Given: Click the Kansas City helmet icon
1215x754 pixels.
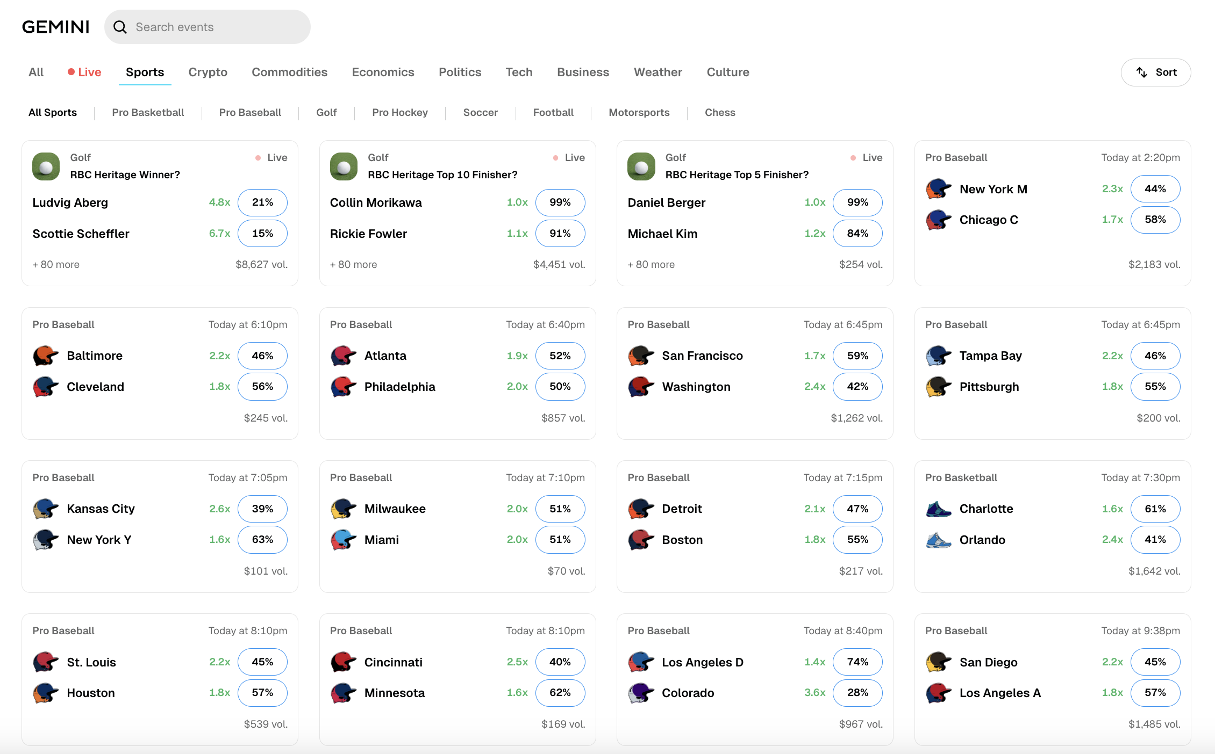Looking at the screenshot, I should (46, 509).
